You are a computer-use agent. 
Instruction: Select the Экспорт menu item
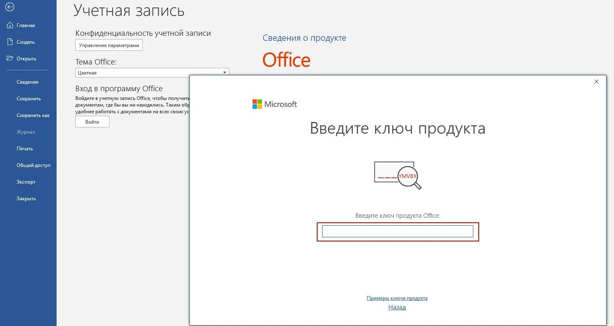(26, 182)
